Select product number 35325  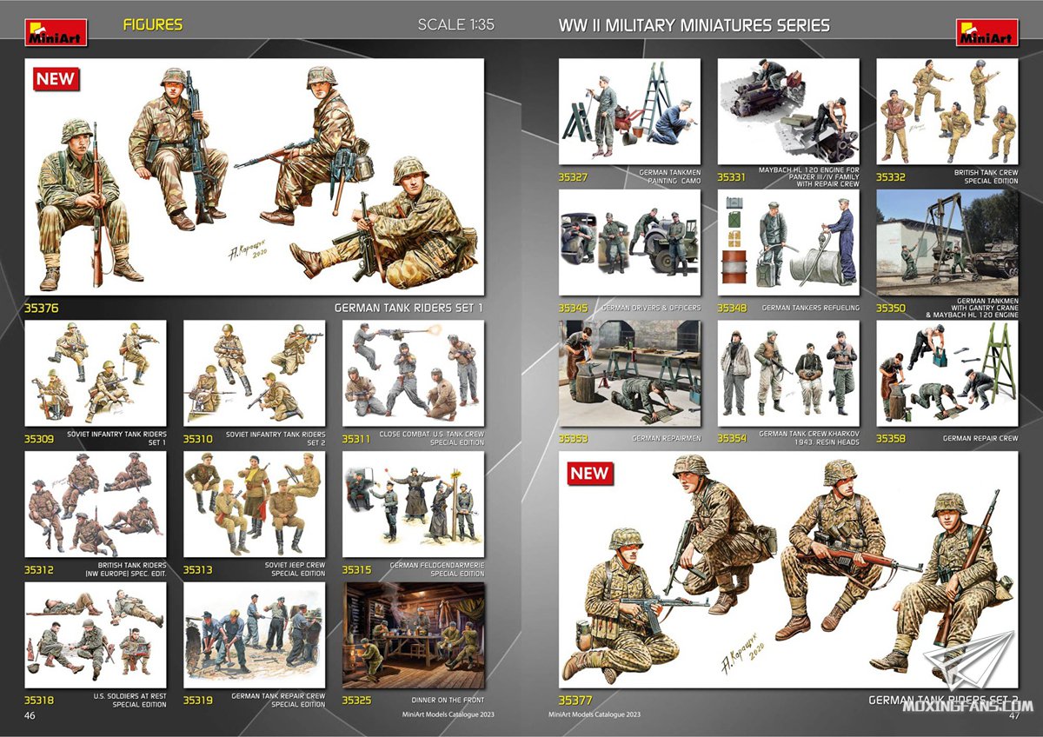coord(357,700)
